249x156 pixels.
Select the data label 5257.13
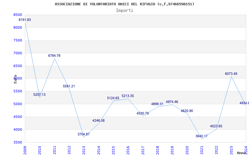[x=40, y=95]
